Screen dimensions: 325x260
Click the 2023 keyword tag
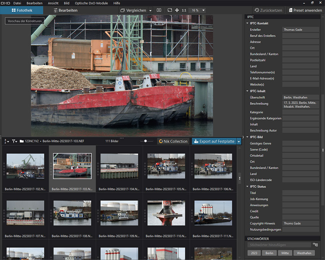(x=254, y=253)
